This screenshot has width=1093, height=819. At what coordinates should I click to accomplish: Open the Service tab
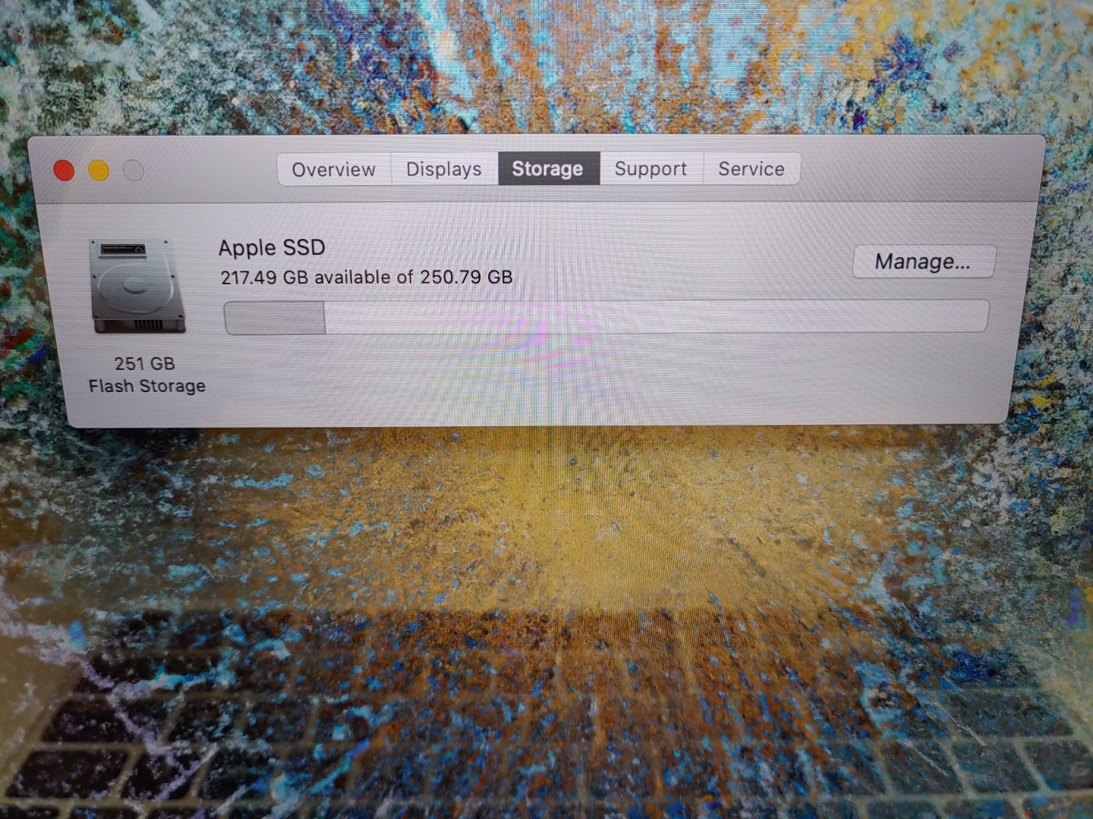751,168
